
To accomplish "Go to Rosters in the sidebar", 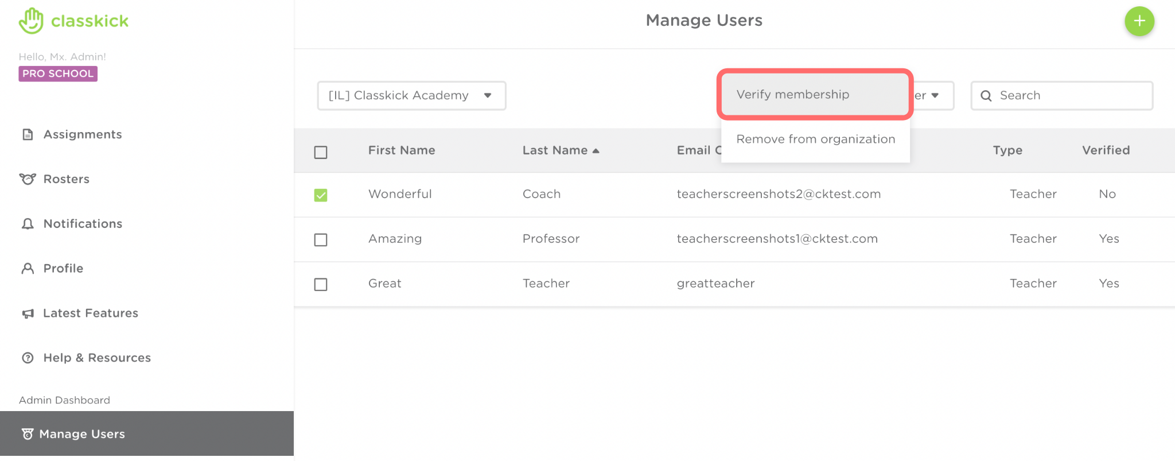I will click(66, 179).
